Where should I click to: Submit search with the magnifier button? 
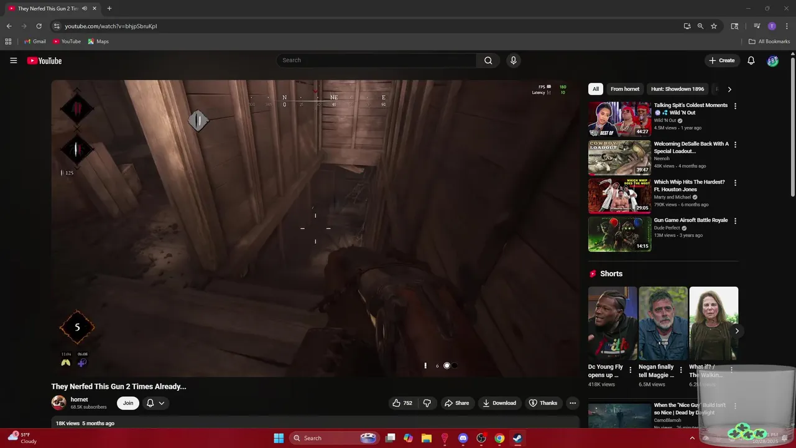click(488, 60)
